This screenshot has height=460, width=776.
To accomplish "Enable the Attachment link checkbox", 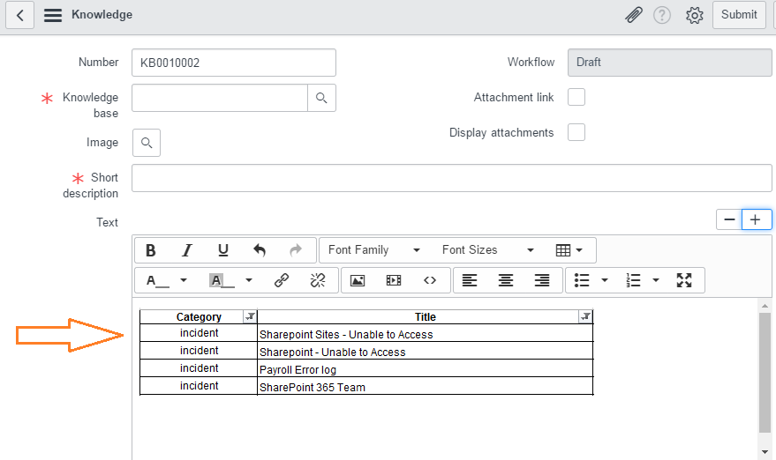I will click(576, 97).
